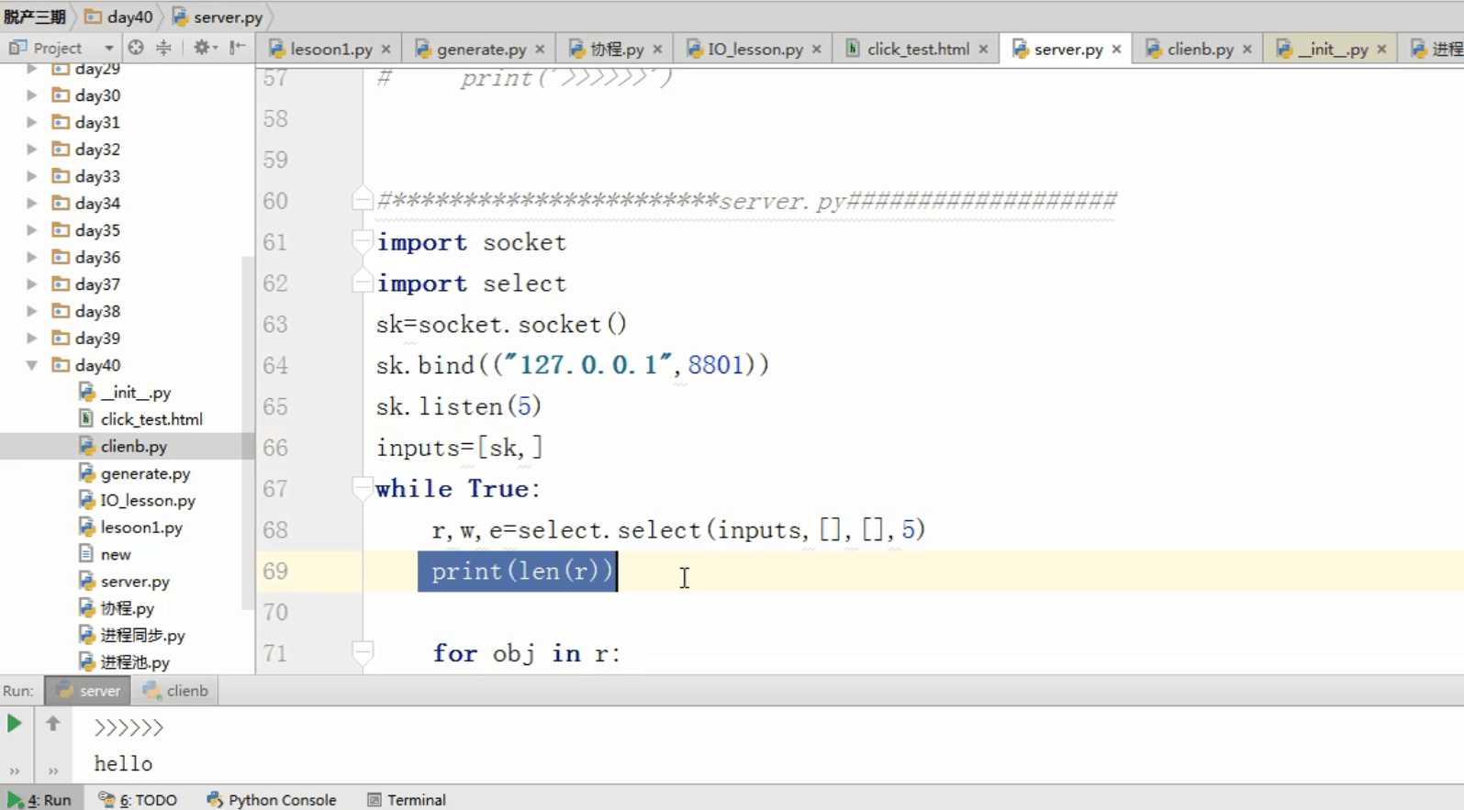Expand the day36 folder
The height and width of the screenshot is (810, 1464).
[x=32, y=258]
